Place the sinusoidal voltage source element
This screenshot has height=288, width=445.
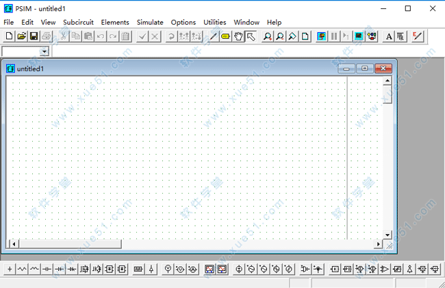251,269
